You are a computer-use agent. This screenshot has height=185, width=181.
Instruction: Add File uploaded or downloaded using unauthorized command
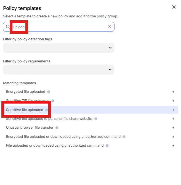pos(173,146)
